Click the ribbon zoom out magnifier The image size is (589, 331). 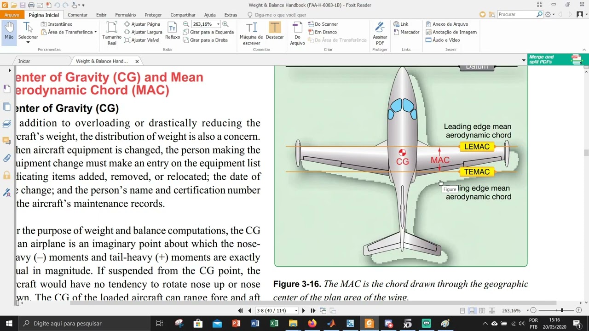pyautogui.click(x=186, y=24)
